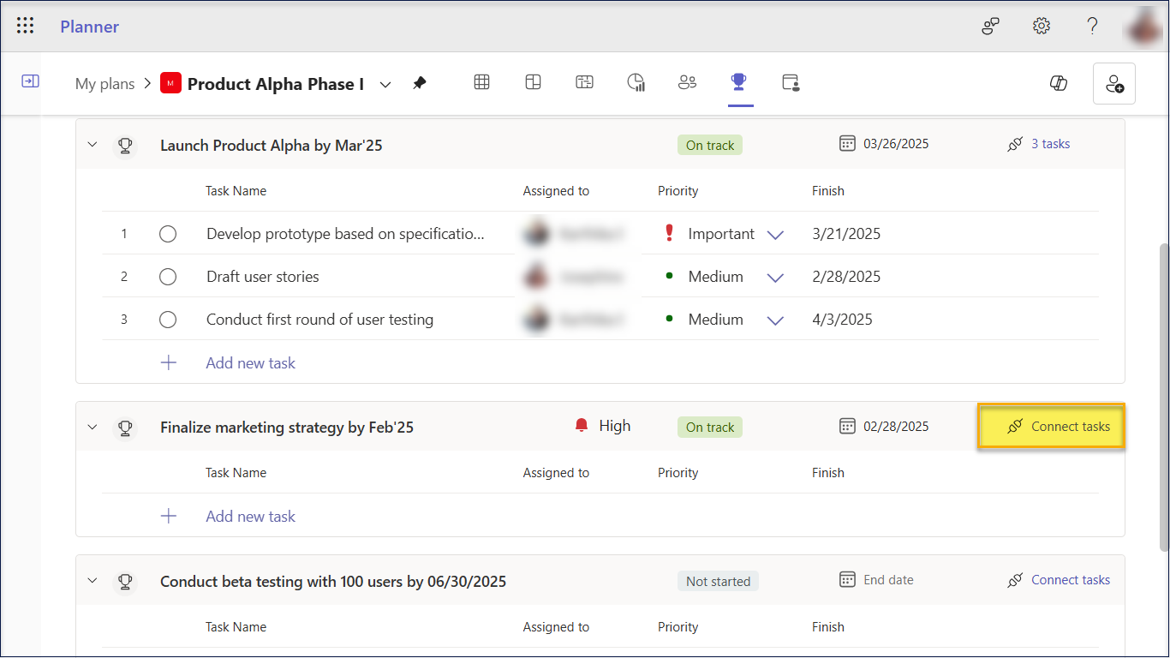
Task: Open the app launcher grid
Action: [26, 26]
